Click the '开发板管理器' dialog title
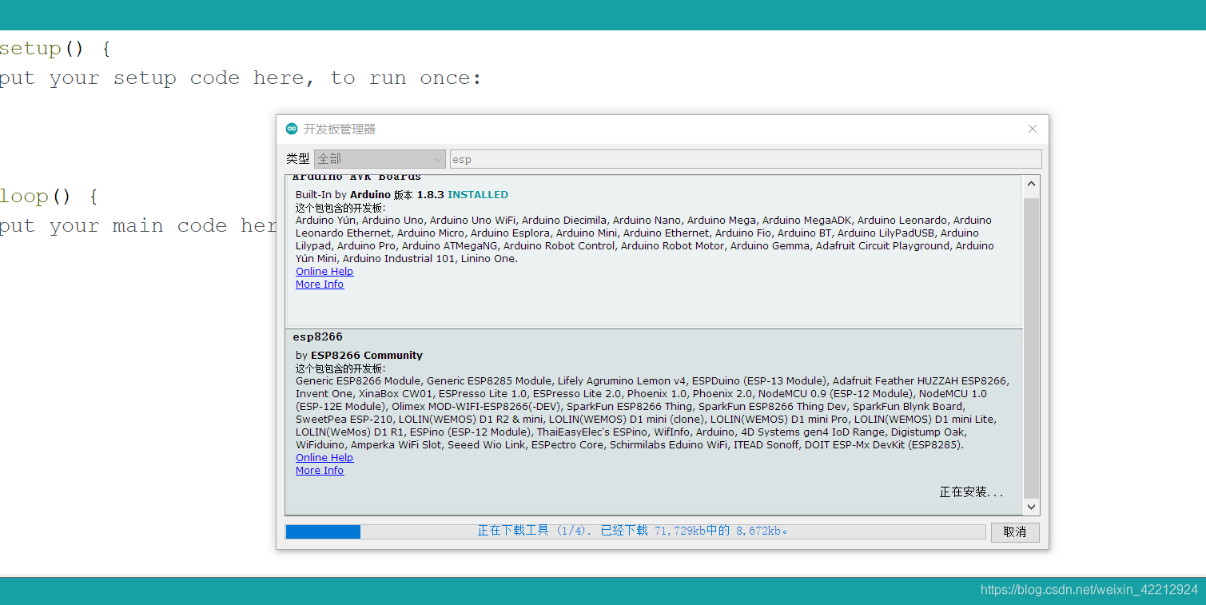1206x605 pixels. [340, 129]
